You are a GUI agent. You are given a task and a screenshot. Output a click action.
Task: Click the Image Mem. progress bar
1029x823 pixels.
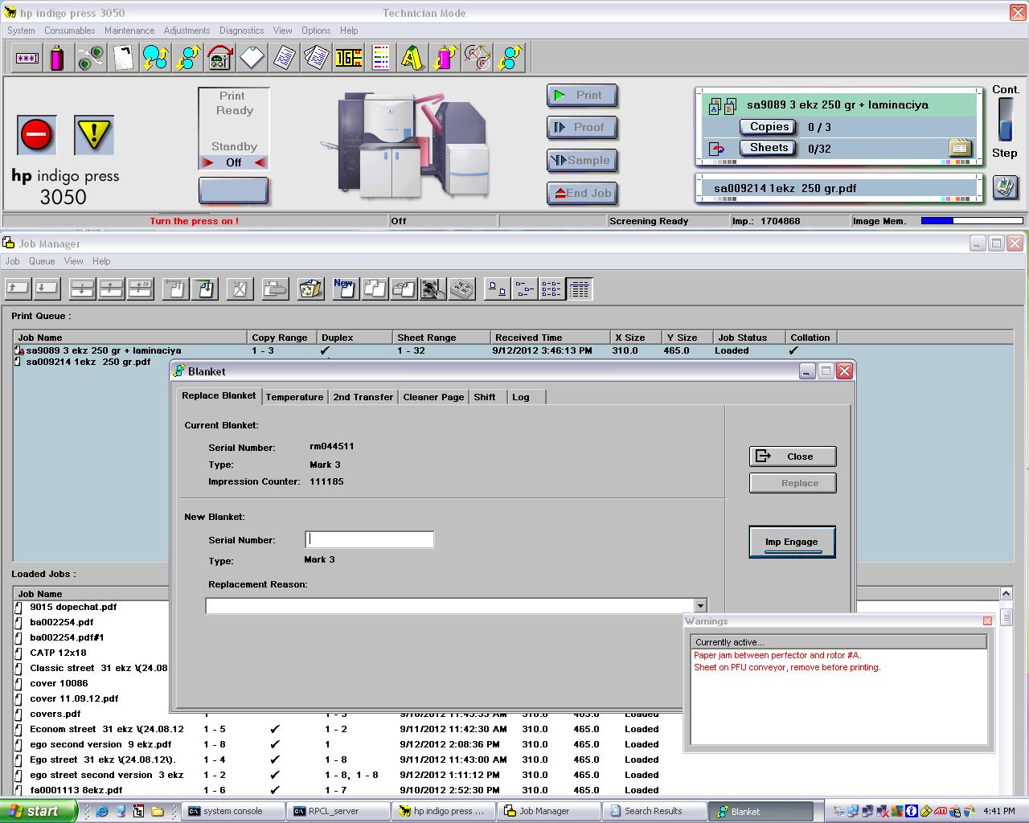(972, 221)
